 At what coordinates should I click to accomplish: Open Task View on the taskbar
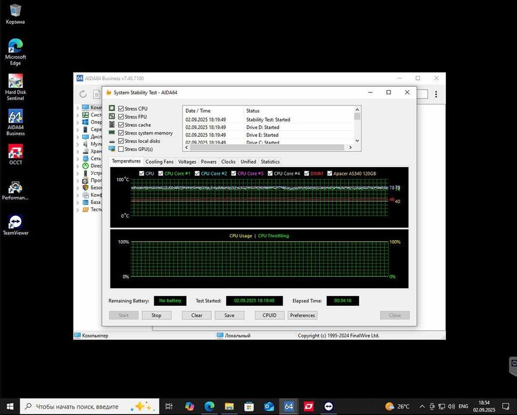pos(169,407)
